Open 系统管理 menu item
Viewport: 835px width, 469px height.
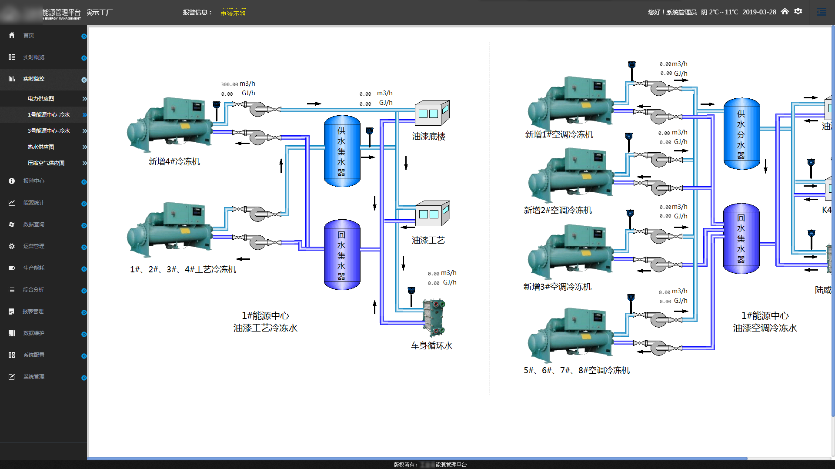(43, 377)
